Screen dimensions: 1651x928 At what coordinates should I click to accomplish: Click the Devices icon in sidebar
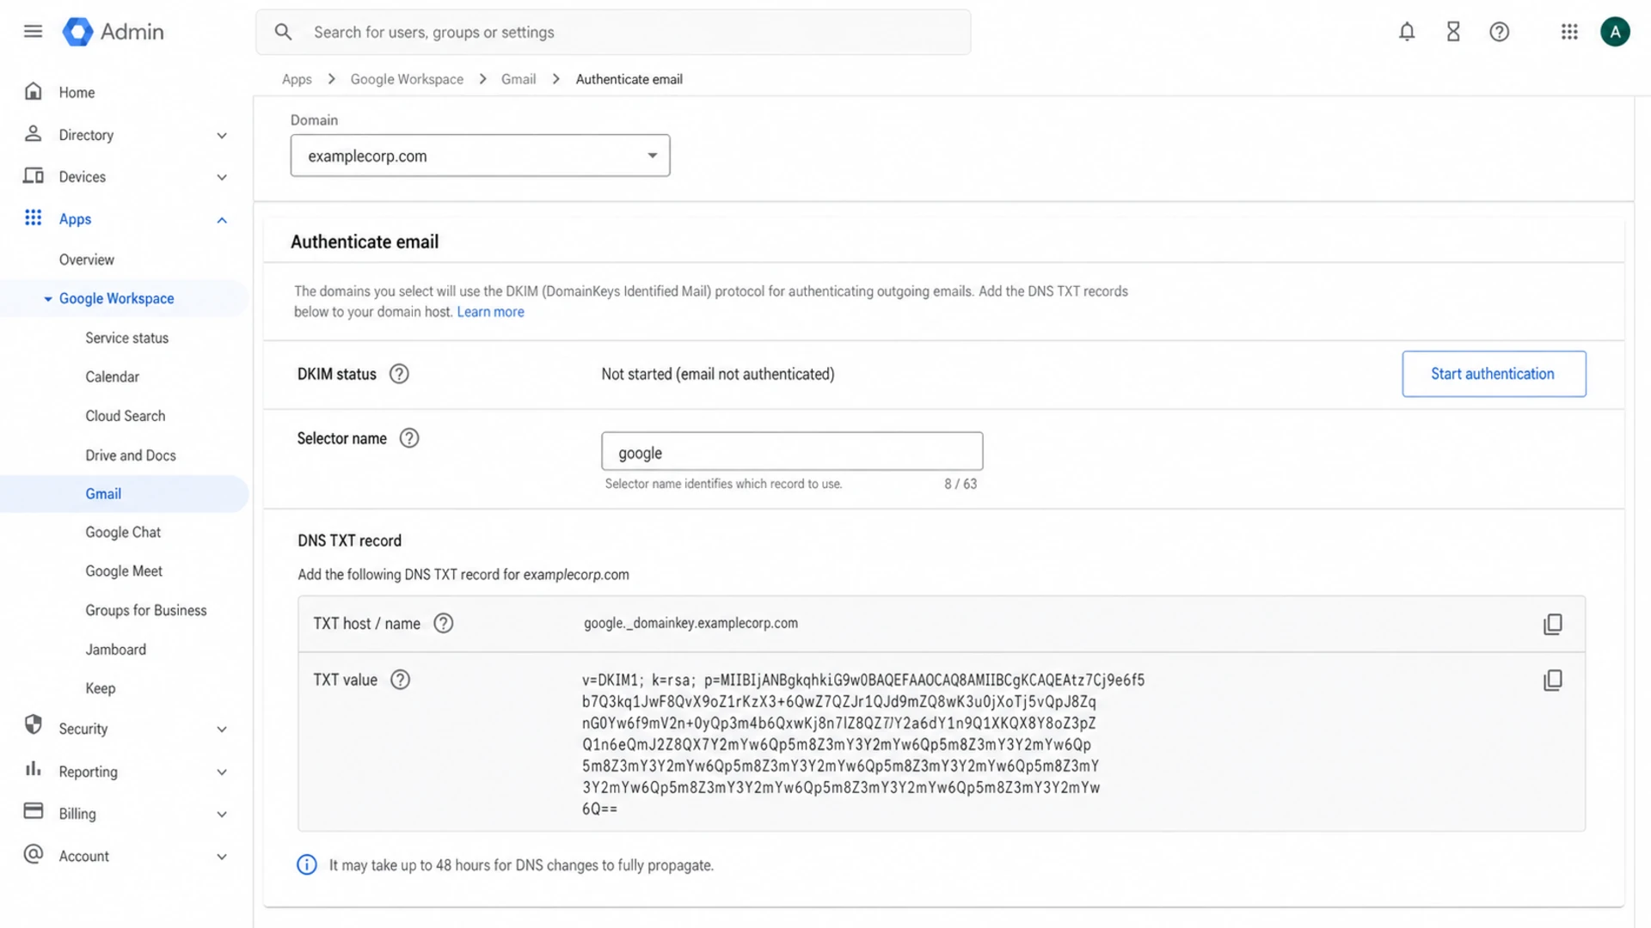pos(34,175)
